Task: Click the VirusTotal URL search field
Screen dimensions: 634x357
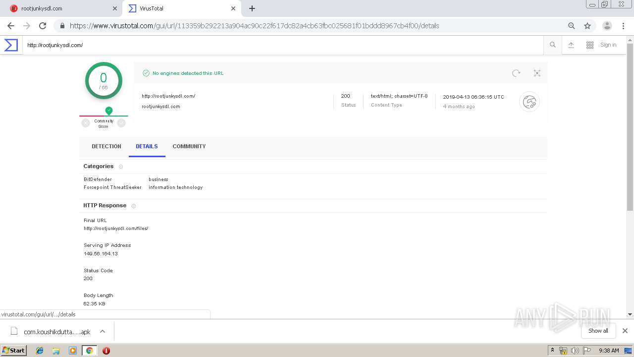Action: pos(283,45)
